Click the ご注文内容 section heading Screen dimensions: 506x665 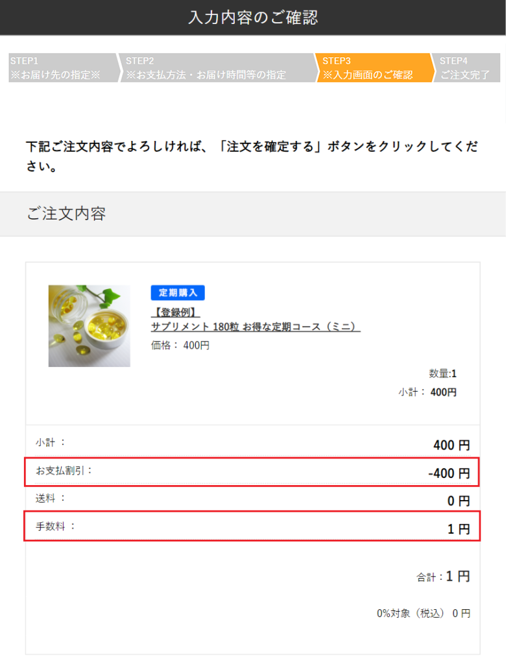tap(66, 214)
